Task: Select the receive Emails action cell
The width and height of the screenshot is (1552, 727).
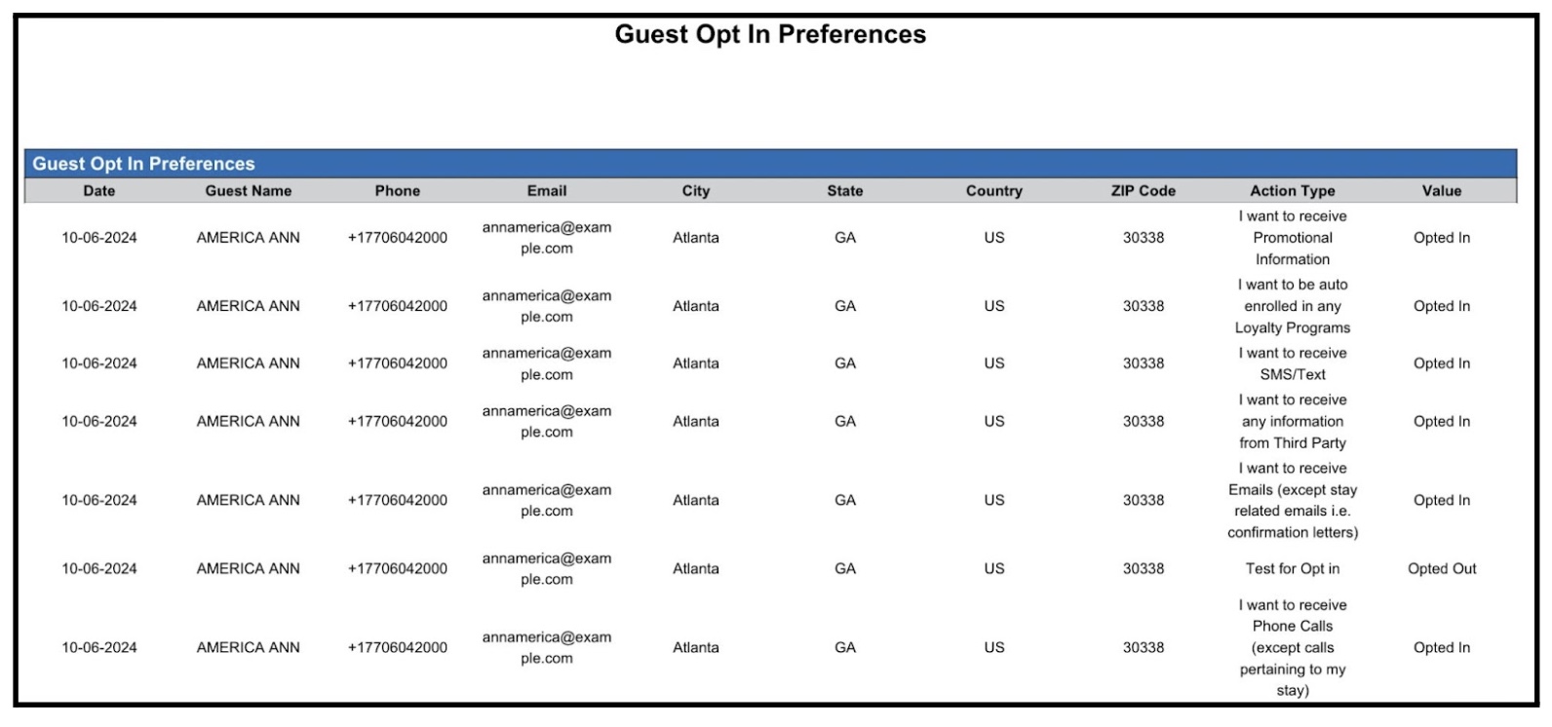Action: click(1293, 500)
